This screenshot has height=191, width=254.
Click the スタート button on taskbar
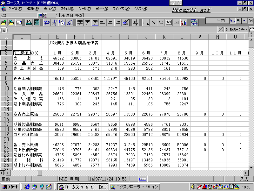11,187
